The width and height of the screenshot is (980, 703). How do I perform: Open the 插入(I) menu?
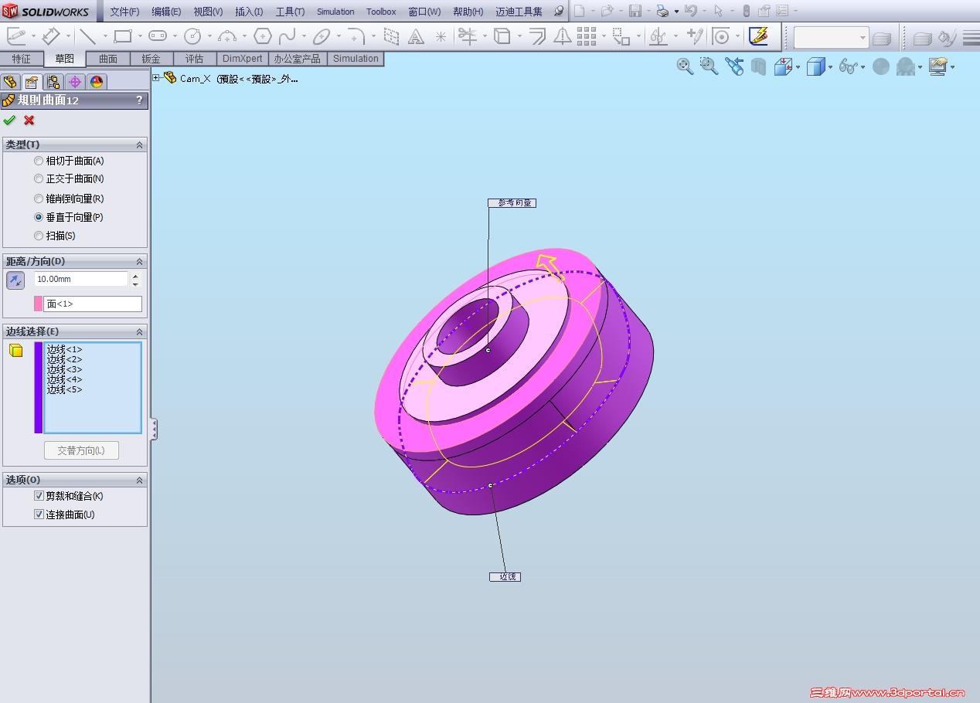coord(249,12)
